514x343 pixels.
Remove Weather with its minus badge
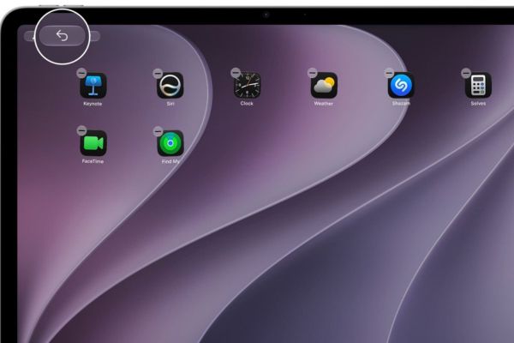click(x=313, y=72)
